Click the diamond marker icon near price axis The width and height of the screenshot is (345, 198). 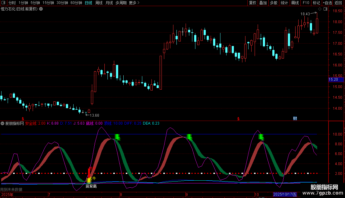point(320,9)
